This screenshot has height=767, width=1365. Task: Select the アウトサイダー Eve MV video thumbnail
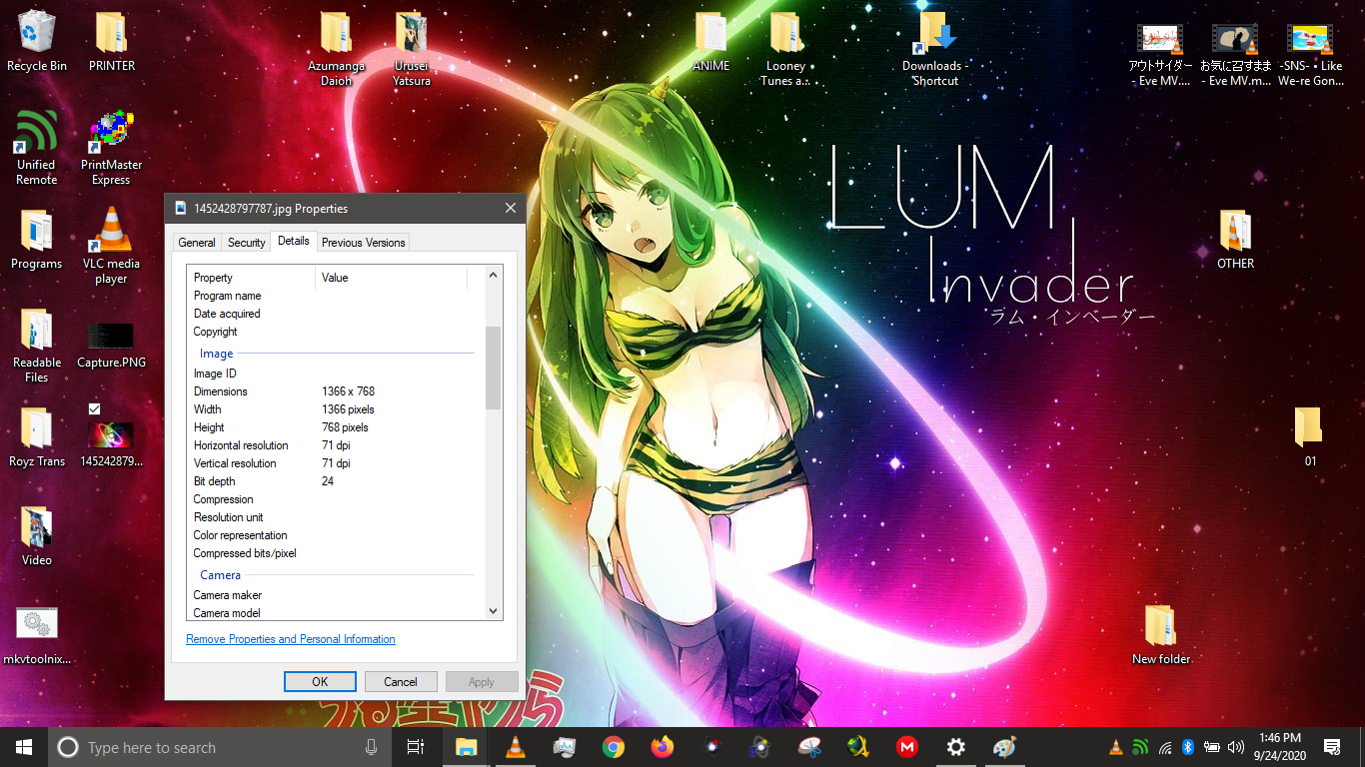tap(1160, 56)
